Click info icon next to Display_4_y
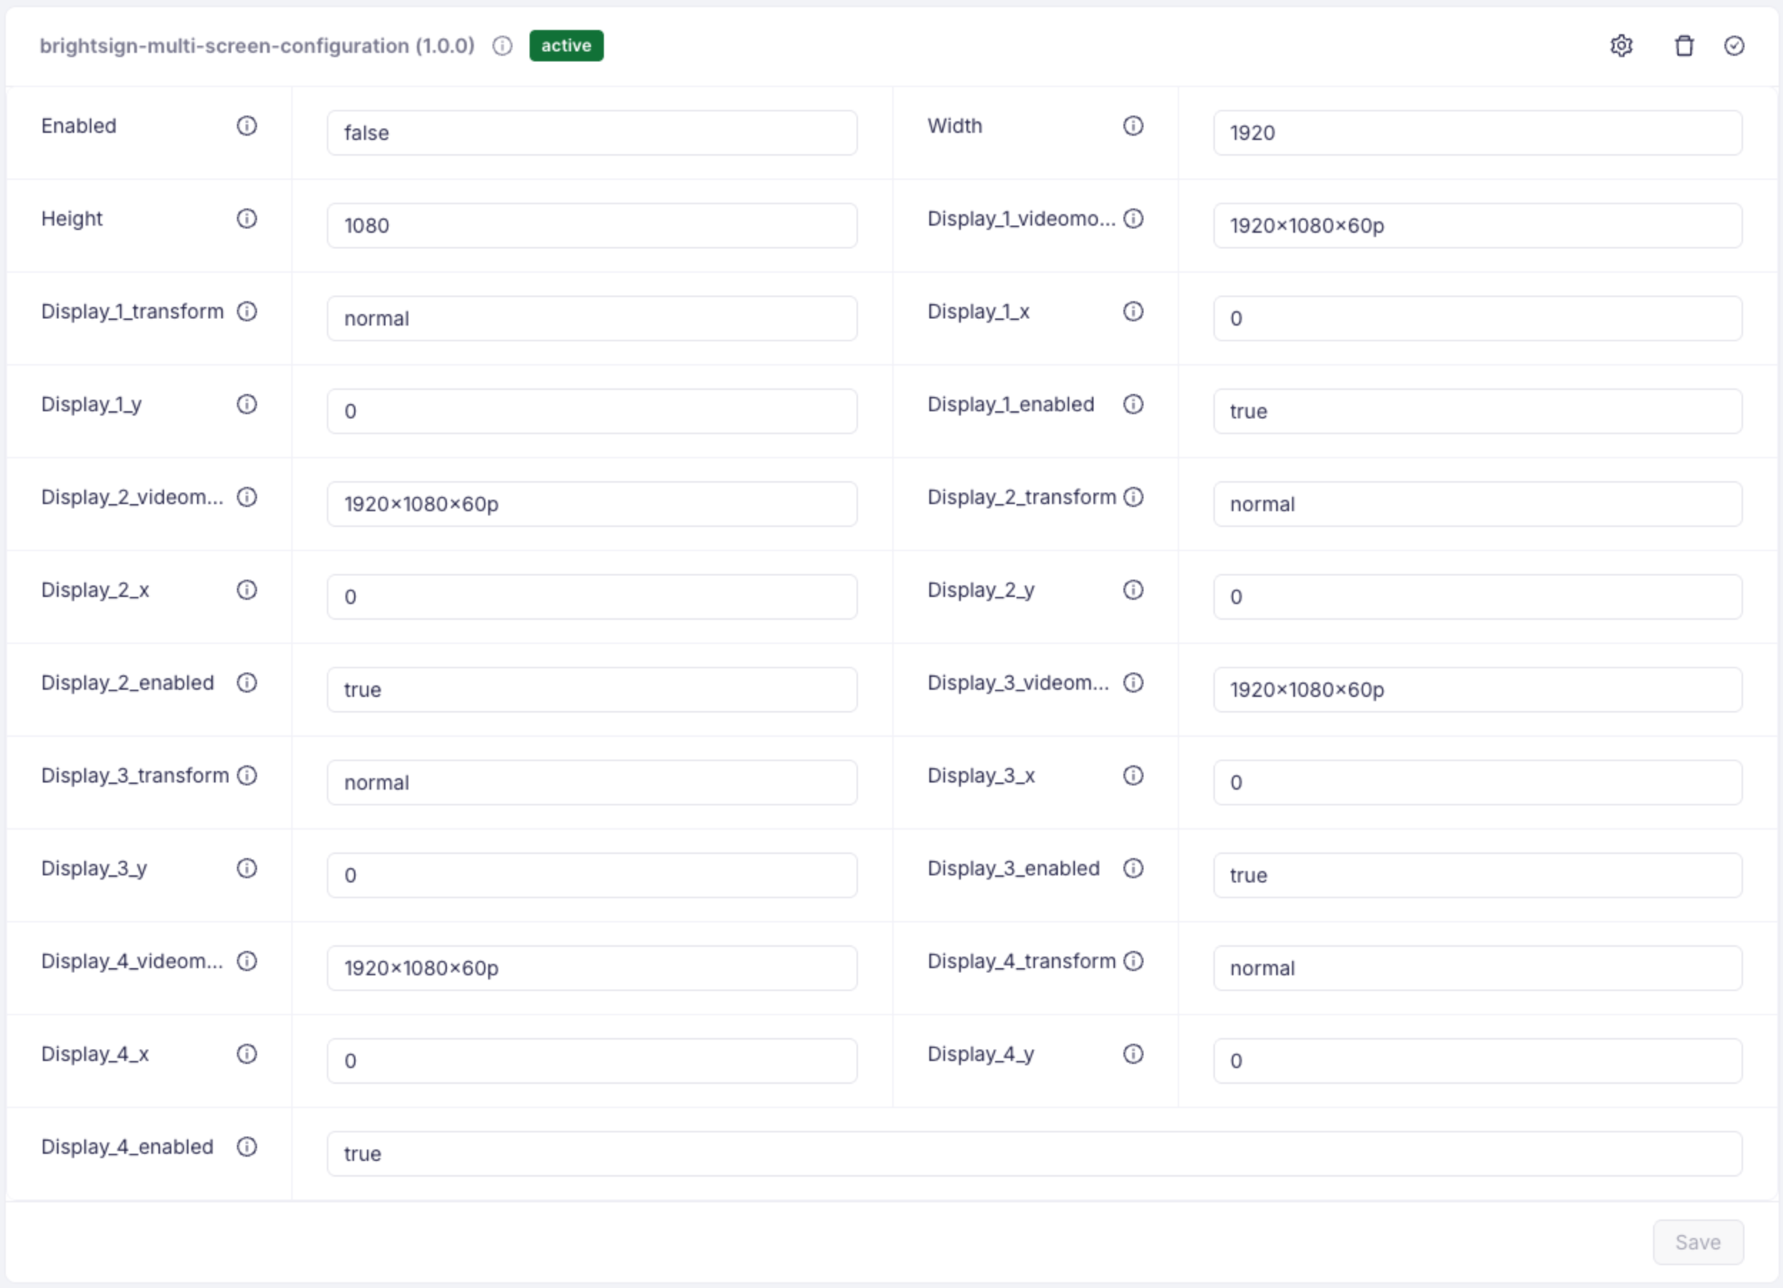This screenshot has width=1783, height=1288. click(1133, 1054)
